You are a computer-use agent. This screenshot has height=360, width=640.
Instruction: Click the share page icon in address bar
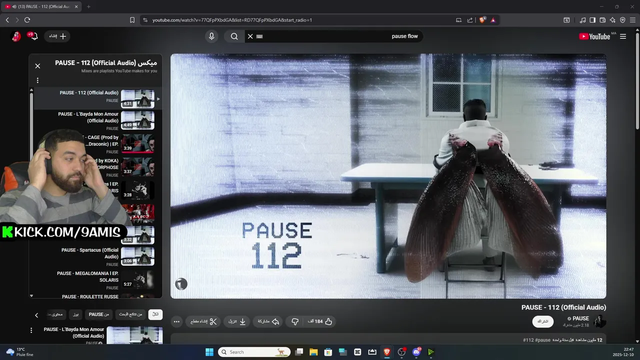point(469,20)
